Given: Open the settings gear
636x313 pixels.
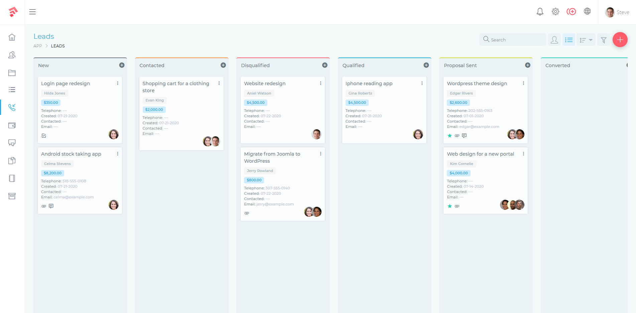Looking at the screenshot, I should click(555, 11).
